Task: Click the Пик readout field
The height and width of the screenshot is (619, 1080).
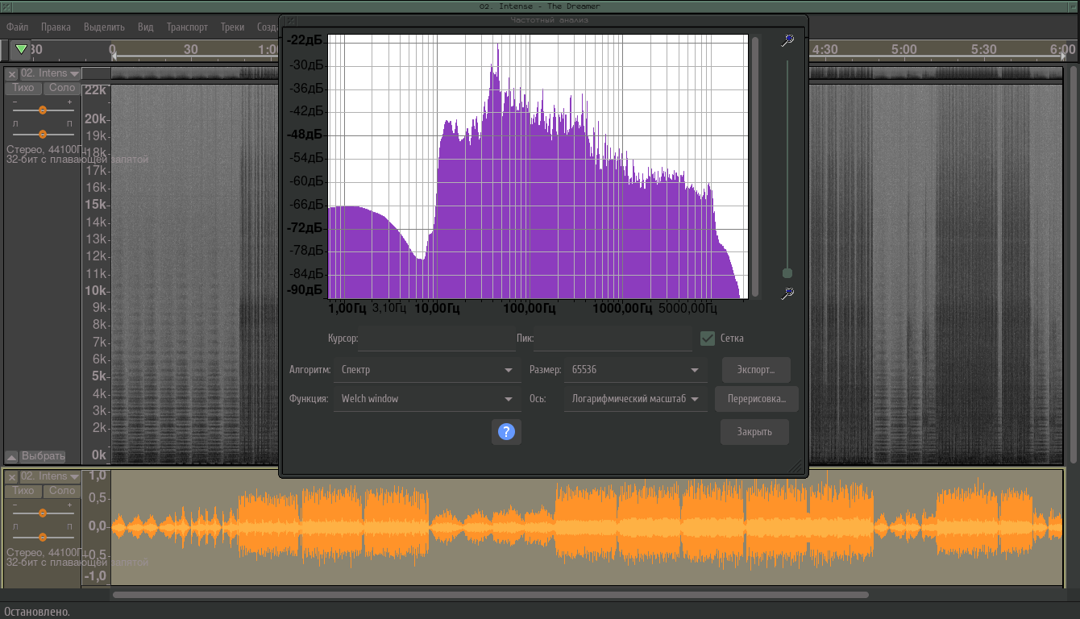Action: point(613,339)
